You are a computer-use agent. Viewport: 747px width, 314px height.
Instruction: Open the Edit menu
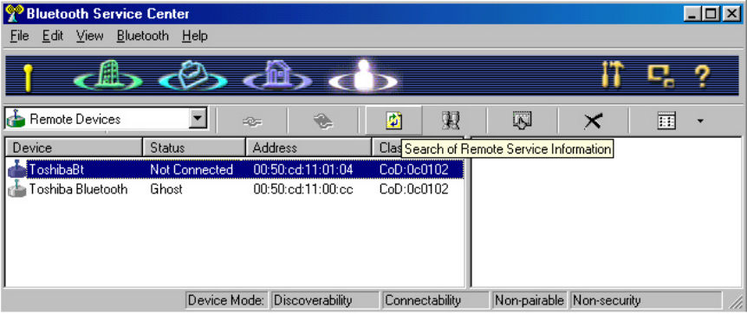52,36
